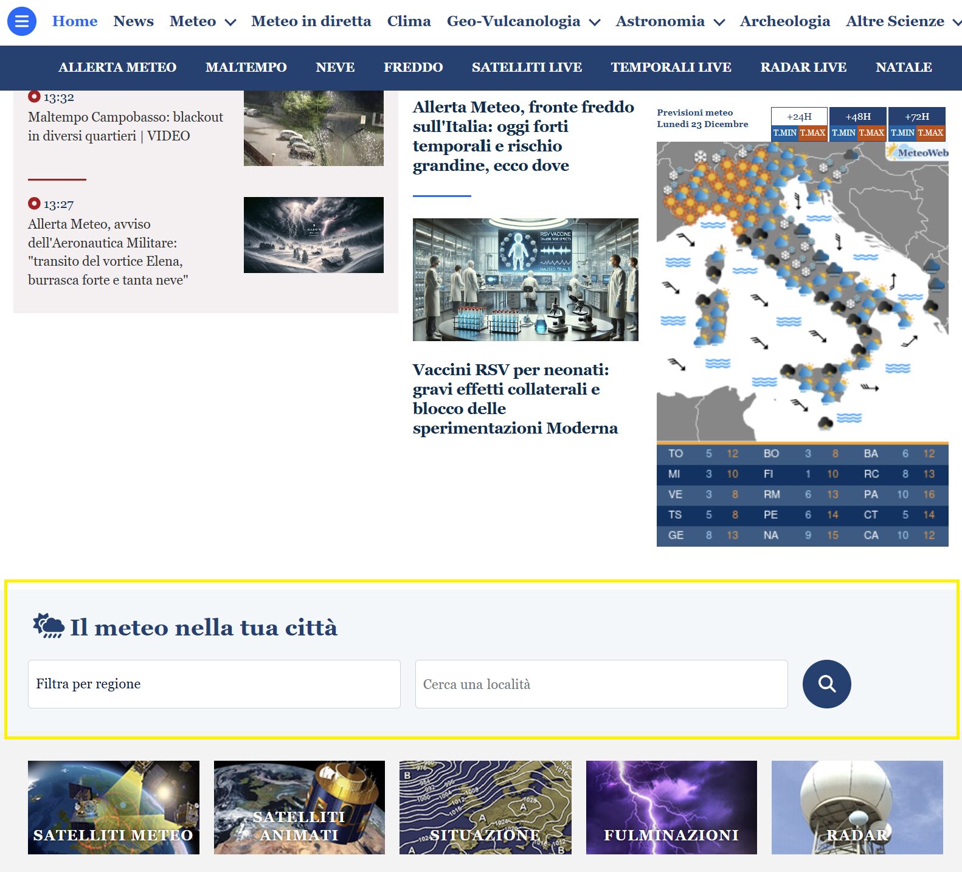Viewport: 962px width, 872px height.
Task: Open NATALE in the blue bar
Action: pos(904,67)
